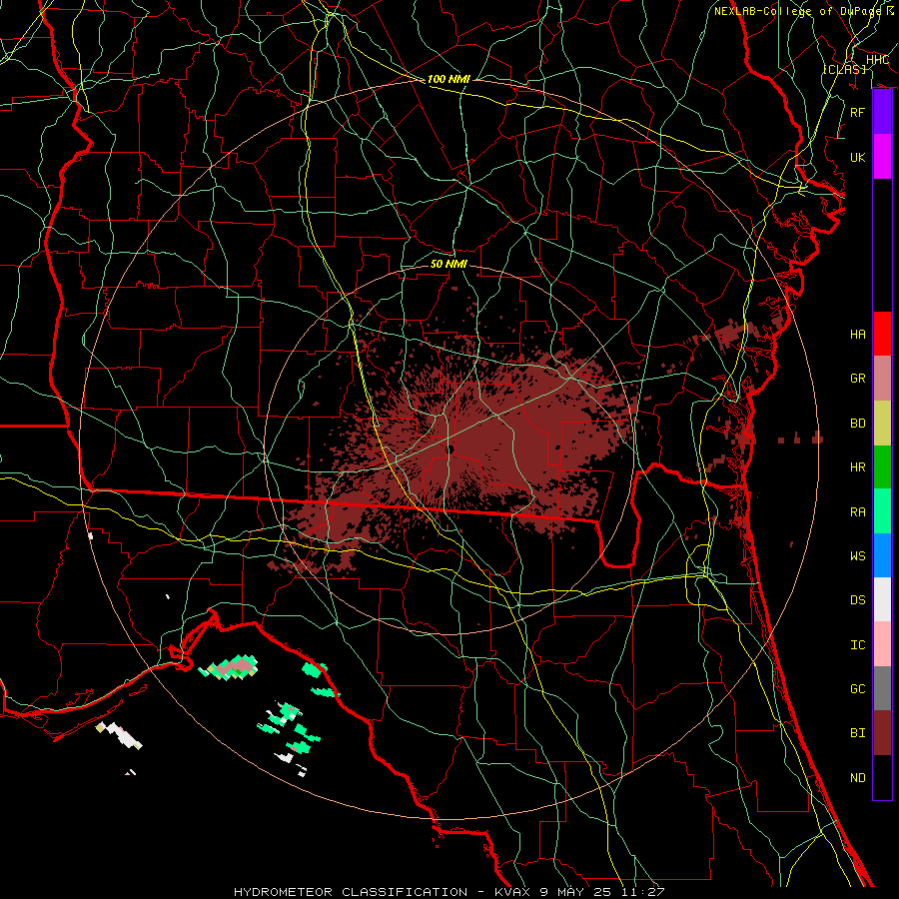The image size is (899, 899).
Task: Click the WS blue legend swatch
Action: click(x=882, y=555)
